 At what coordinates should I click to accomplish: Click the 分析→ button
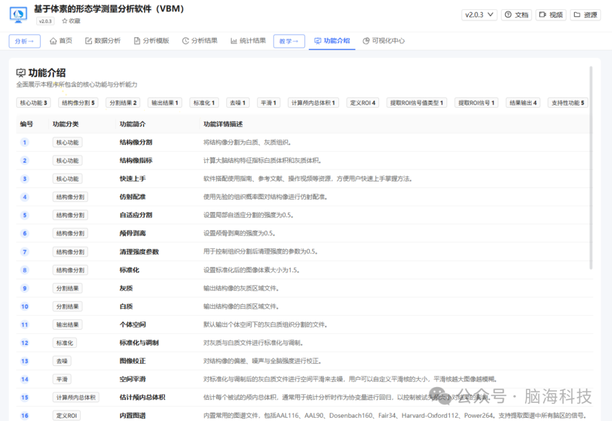(x=24, y=41)
